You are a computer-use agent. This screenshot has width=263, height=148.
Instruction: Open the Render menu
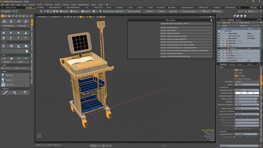(74, 5)
